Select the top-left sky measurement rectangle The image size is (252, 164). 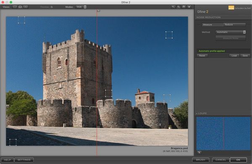coord(21,20)
